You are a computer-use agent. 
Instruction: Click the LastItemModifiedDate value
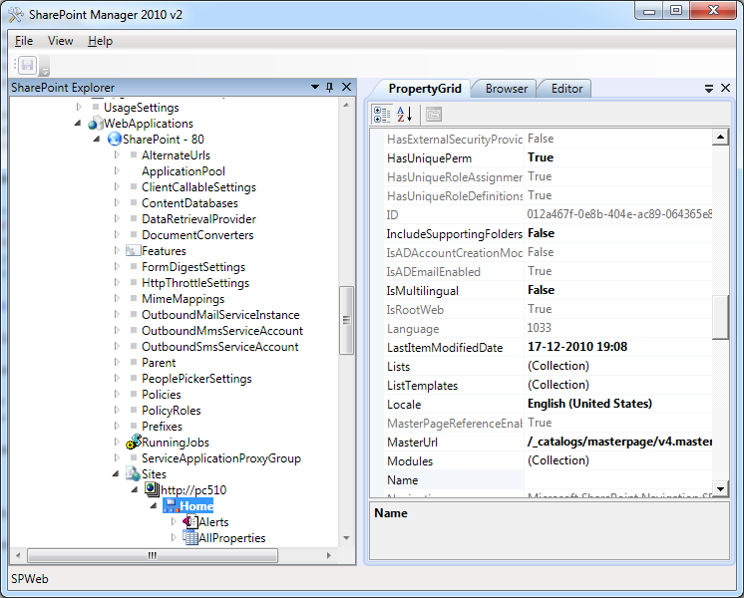click(577, 347)
